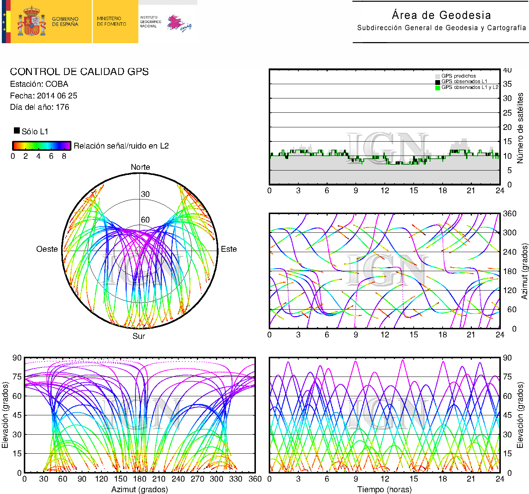Click the Instituto Geográfico Nacional logo text
Viewport: 529px width, 494px height.
pos(150,22)
